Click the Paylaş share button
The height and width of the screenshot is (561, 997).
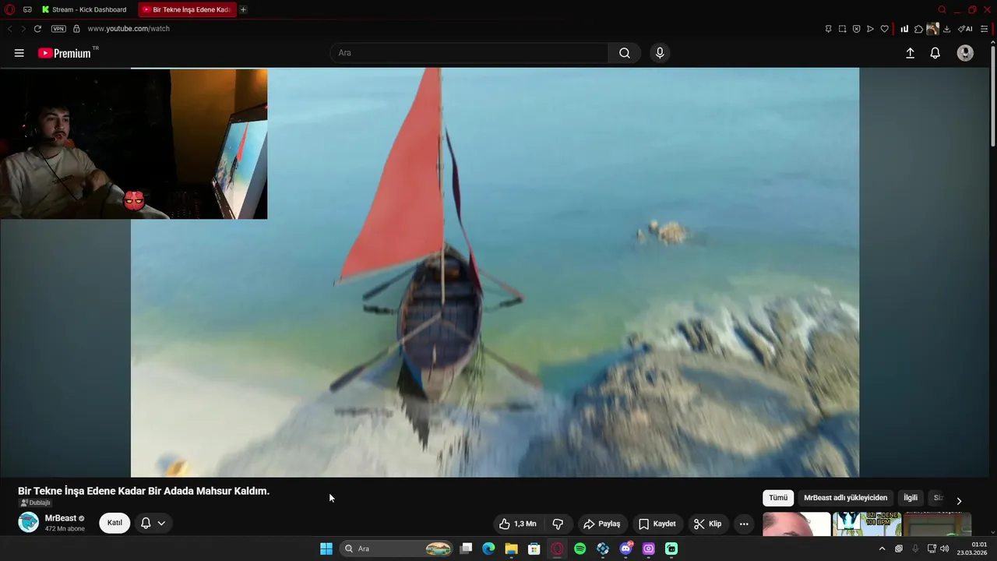click(x=602, y=524)
